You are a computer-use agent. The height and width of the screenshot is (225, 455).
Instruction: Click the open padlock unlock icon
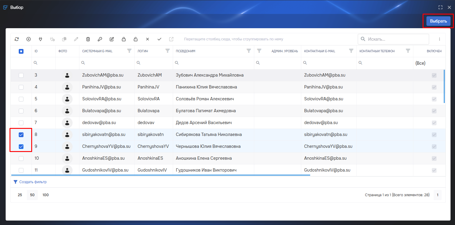coord(136,39)
